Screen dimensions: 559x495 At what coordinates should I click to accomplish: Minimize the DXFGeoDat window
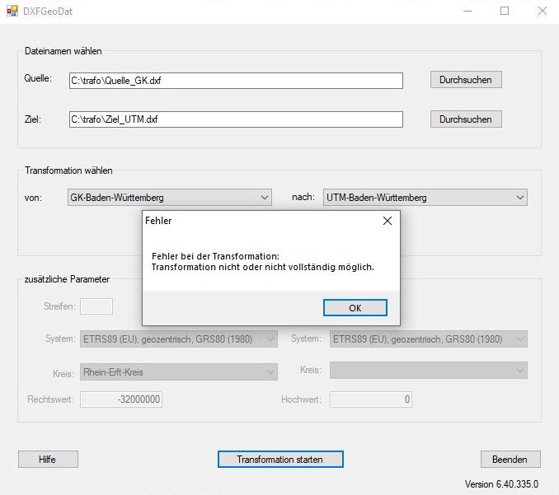[467, 12]
